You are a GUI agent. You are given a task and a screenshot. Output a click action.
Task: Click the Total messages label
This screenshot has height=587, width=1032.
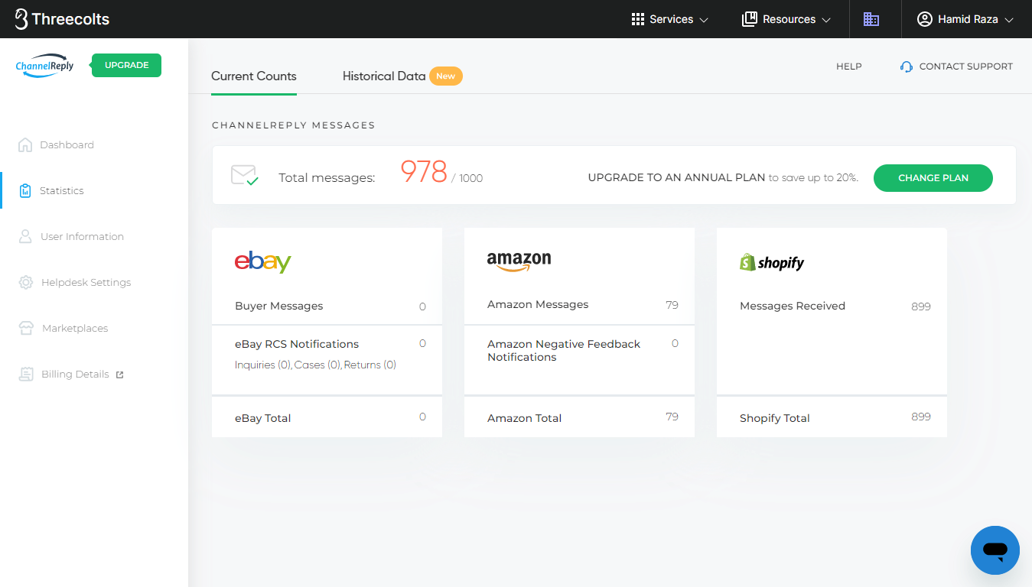tap(327, 178)
